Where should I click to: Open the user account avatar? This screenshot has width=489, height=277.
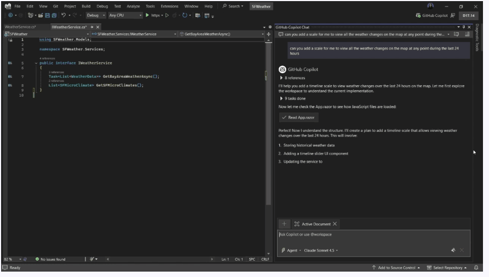pyautogui.click(x=430, y=6)
